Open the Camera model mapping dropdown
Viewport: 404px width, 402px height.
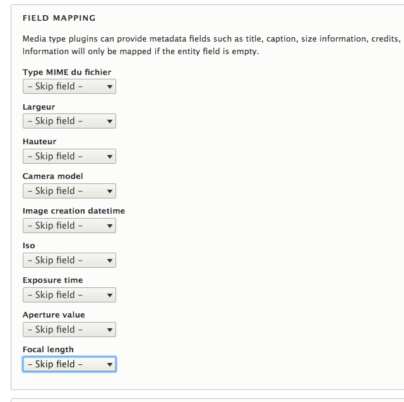[x=69, y=191]
